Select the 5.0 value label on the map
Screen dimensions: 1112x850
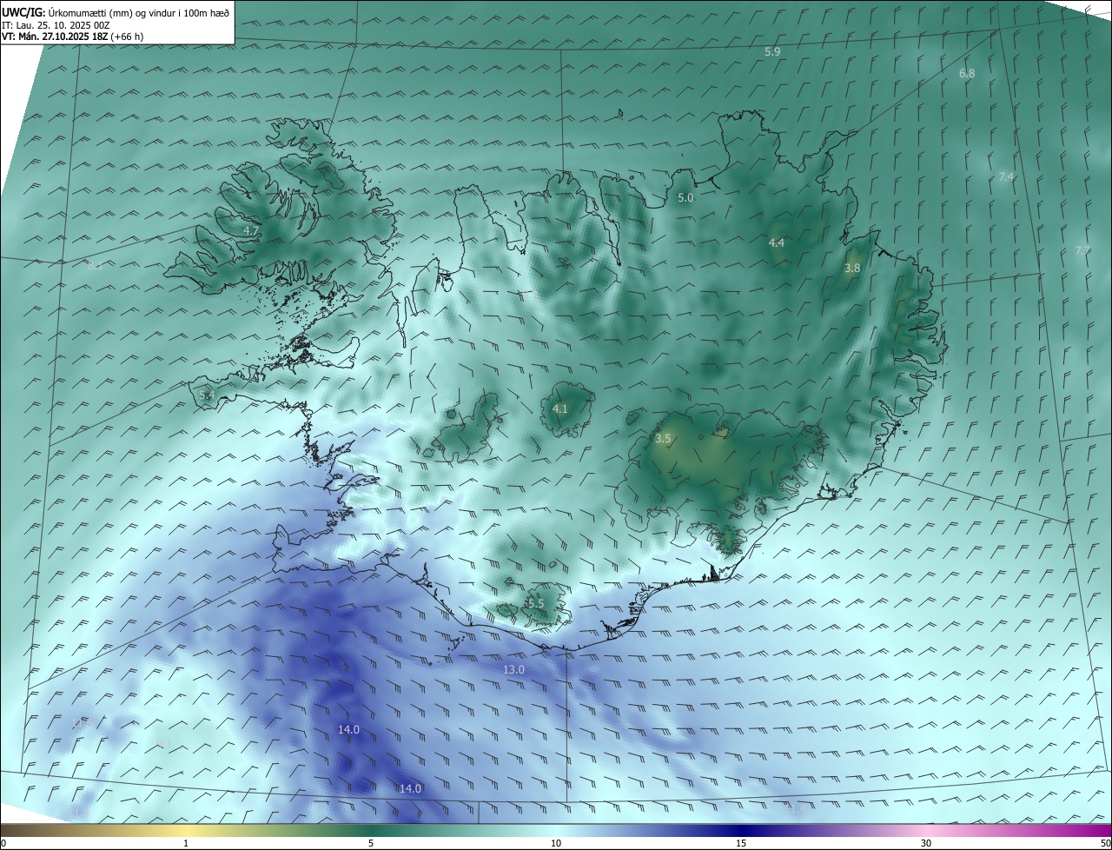[685, 198]
